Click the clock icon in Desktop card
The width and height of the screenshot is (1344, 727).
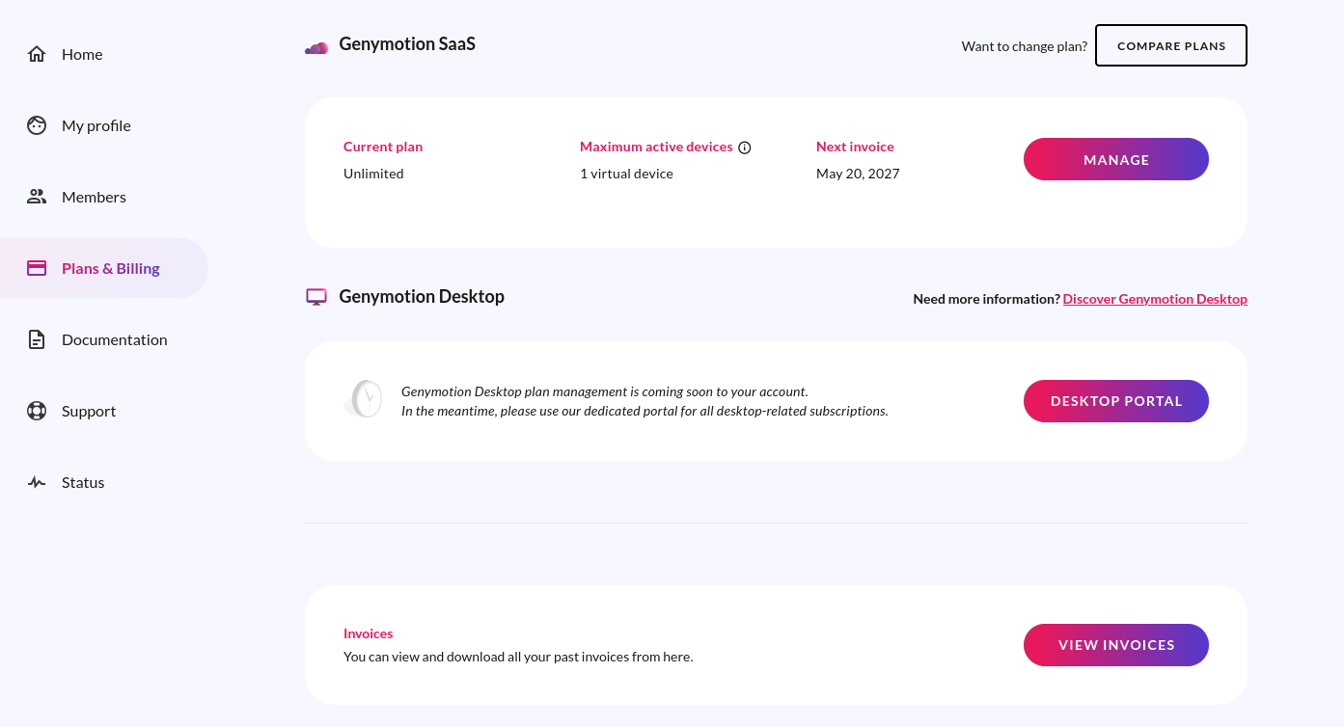pos(364,398)
